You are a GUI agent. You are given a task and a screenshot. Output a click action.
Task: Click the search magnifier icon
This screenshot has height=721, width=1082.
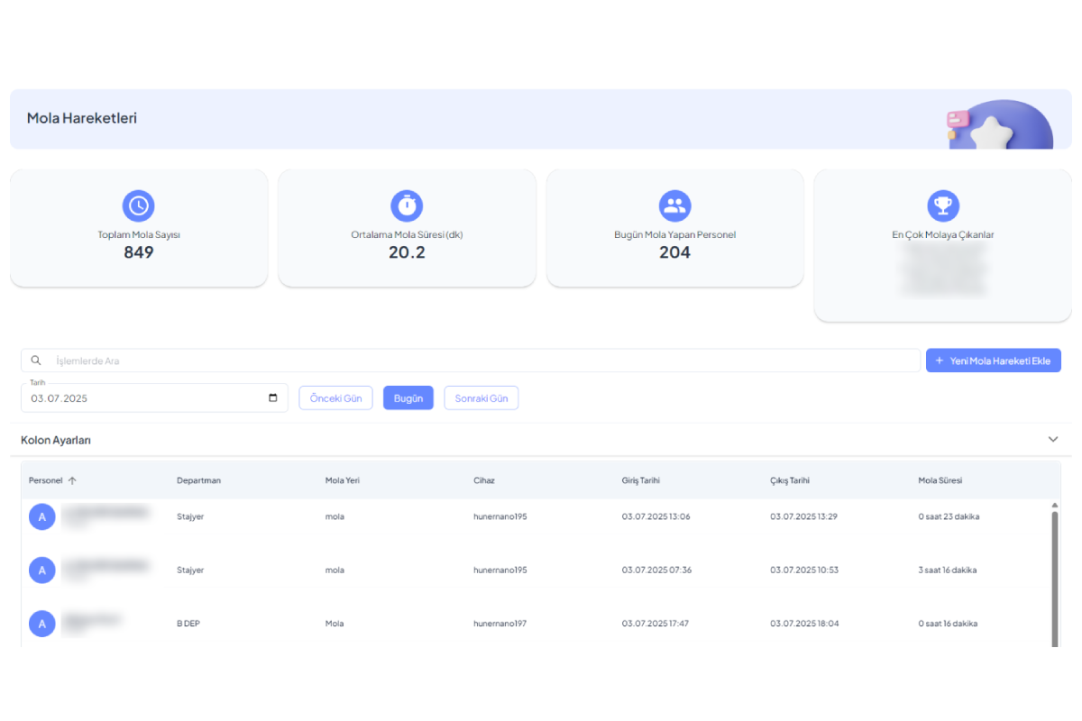click(x=36, y=360)
